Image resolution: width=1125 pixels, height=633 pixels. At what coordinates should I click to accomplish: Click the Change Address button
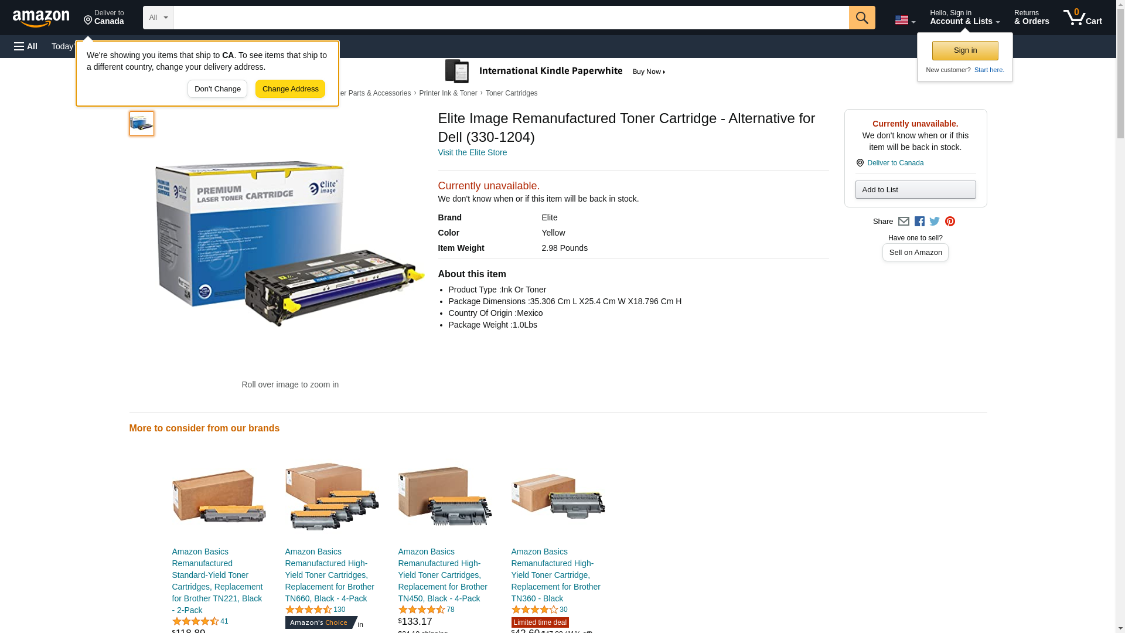(290, 89)
